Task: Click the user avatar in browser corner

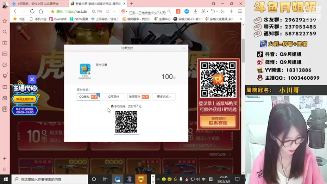Action: pyautogui.click(x=5, y=5)
